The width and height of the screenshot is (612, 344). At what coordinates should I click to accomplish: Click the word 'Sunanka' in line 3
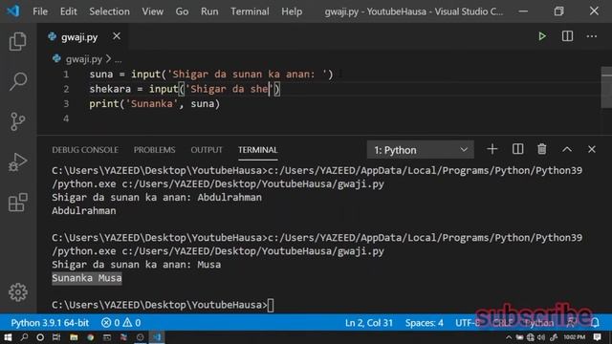pyautogui.click(x=152, y=104)
